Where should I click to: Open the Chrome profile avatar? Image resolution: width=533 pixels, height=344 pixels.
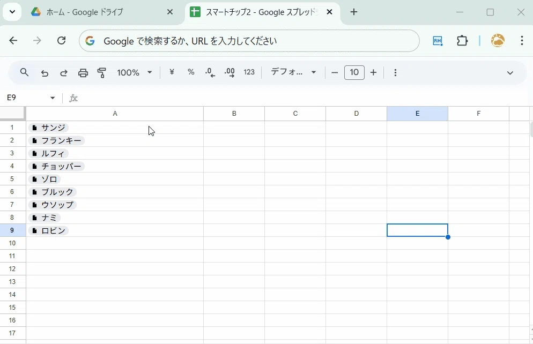coord(498,41)
